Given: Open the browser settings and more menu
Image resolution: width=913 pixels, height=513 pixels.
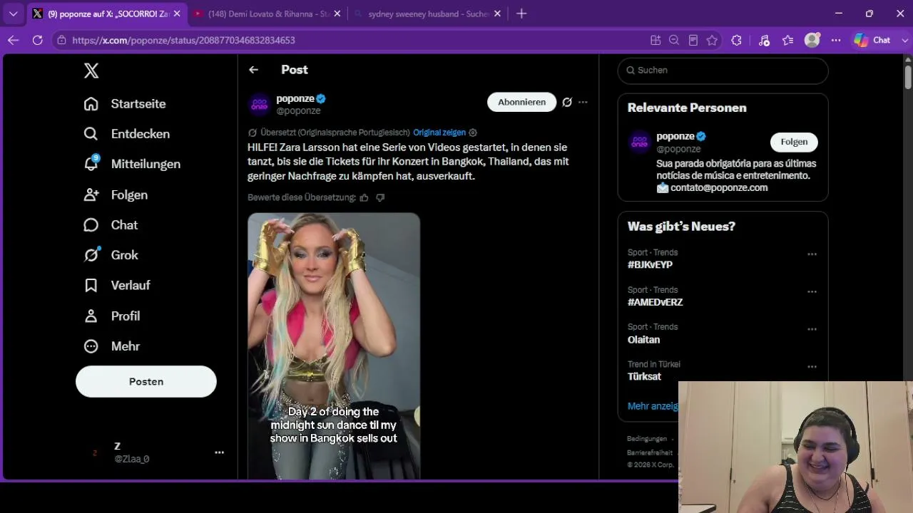Looking at the screenshot, I should [836, 41].
